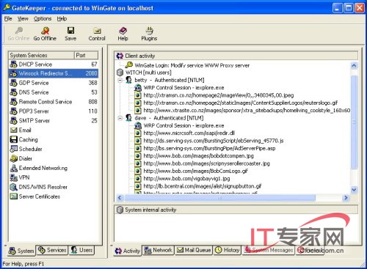The width and height of the screenshot is (367, 269).
Task: Select the microsoft.com redir.dll URL entry
Action: click(x=185, y=133)
